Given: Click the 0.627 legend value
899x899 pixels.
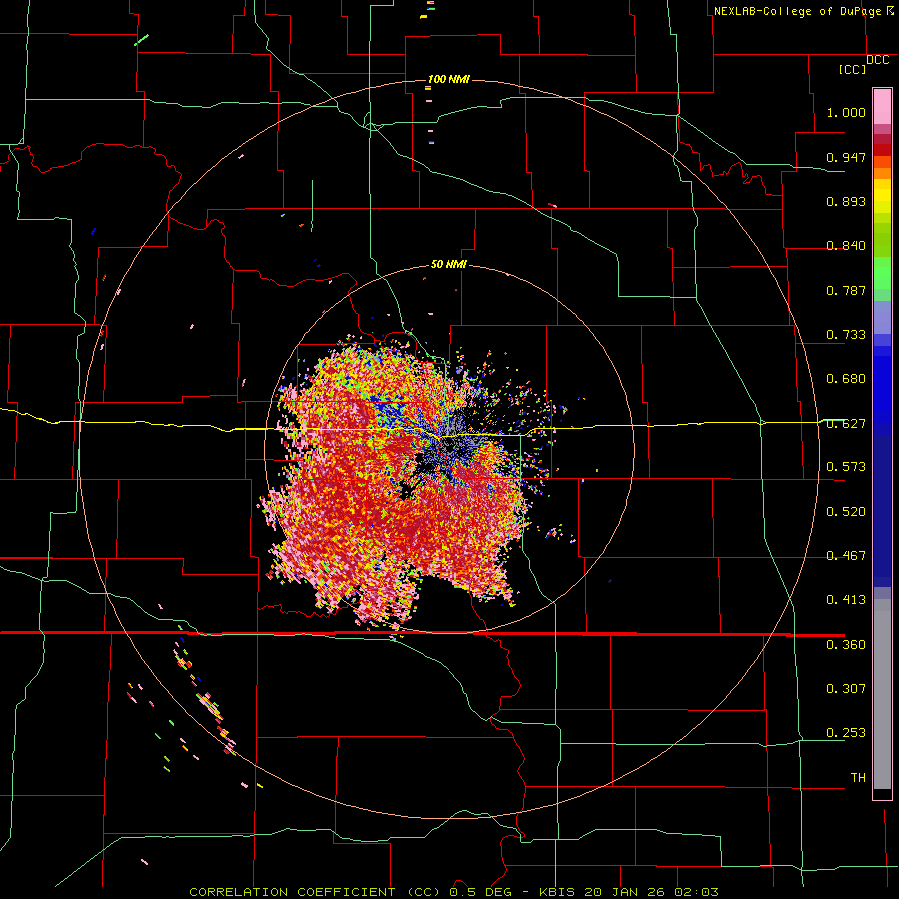Looking at the screenshot, I should 846,424.
